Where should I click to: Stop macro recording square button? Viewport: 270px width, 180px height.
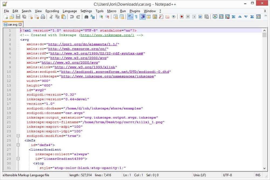pos(188,17)
